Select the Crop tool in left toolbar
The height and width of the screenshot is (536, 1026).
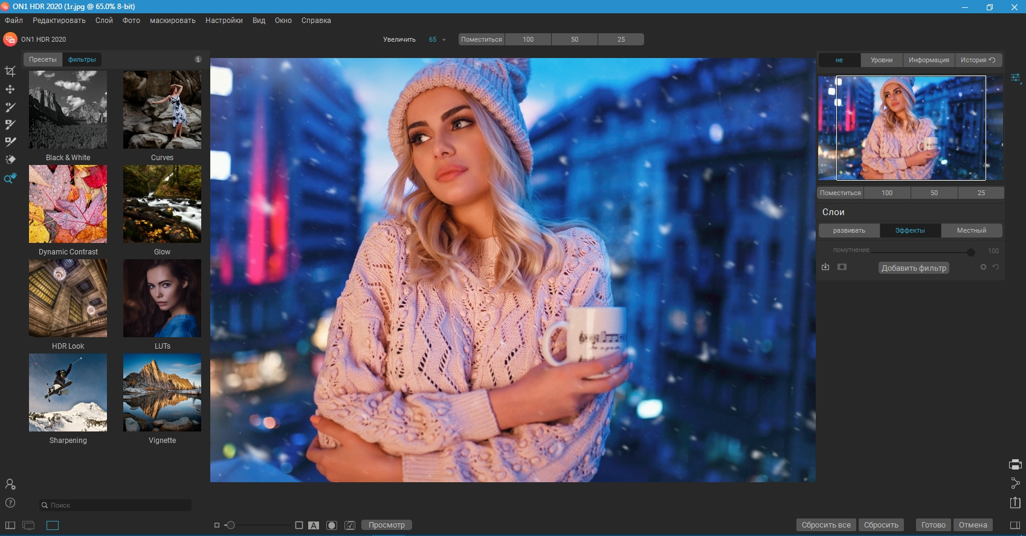[10, 71]
